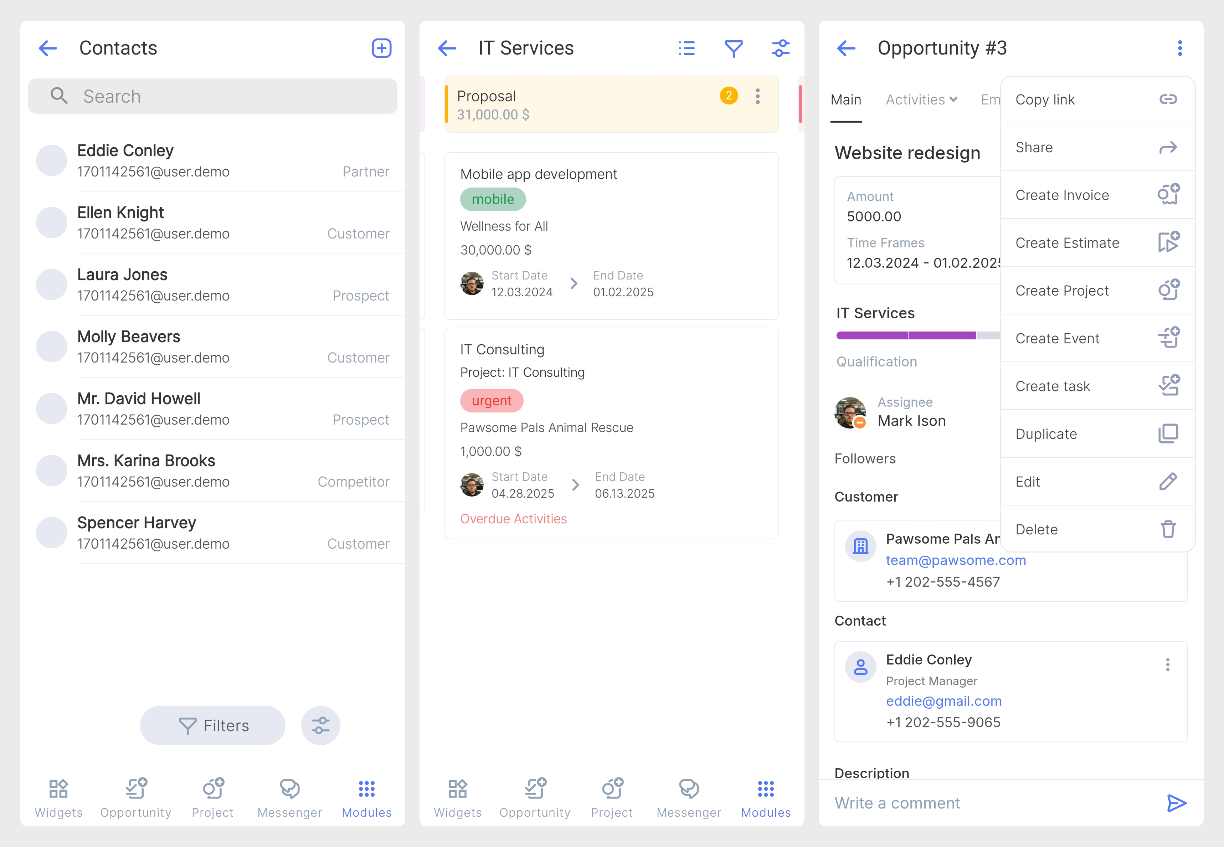Open Eddie Conley contact card menu
The image size is (1224, 847).
pos(1167,665)
